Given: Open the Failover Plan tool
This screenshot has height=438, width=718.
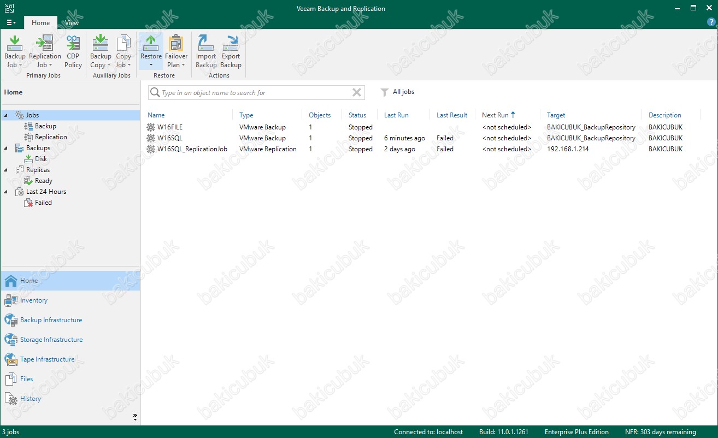Looking at the screenshot, I should [176, 43].
